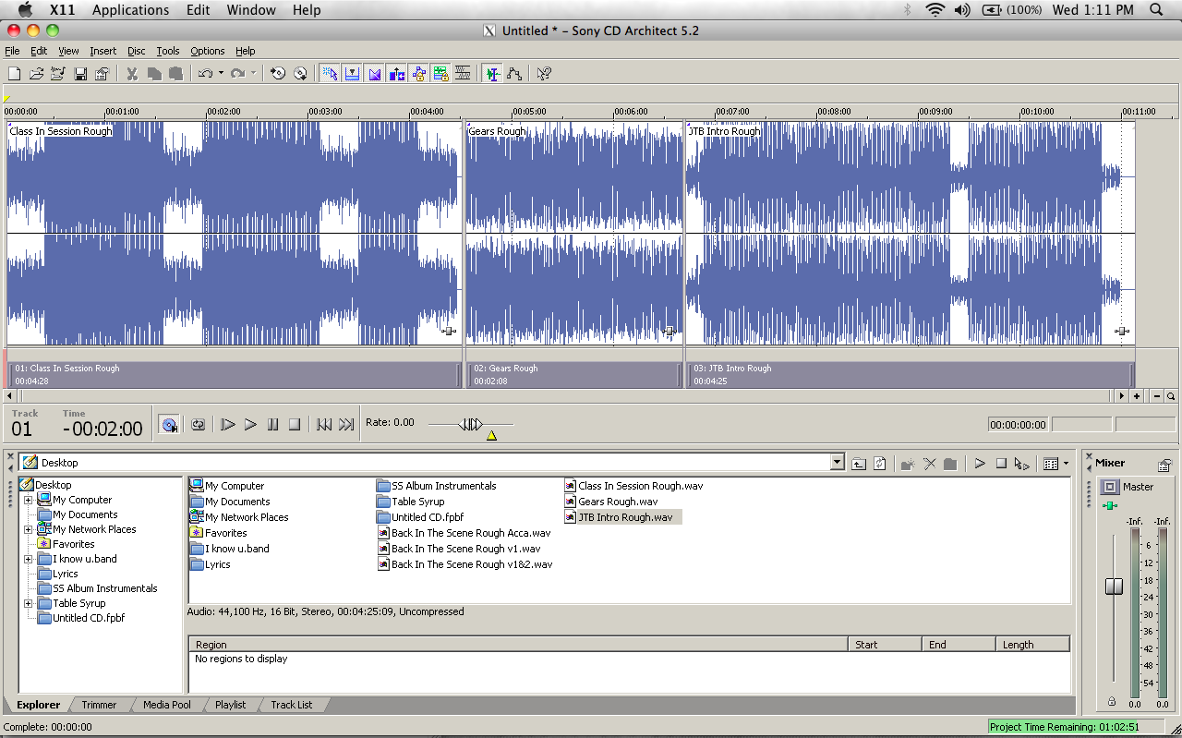Click Play From Start button
The height and width of the screenshot is (738, 1182).
228,425
